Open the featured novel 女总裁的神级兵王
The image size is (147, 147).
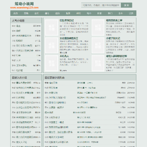(69, 38)
